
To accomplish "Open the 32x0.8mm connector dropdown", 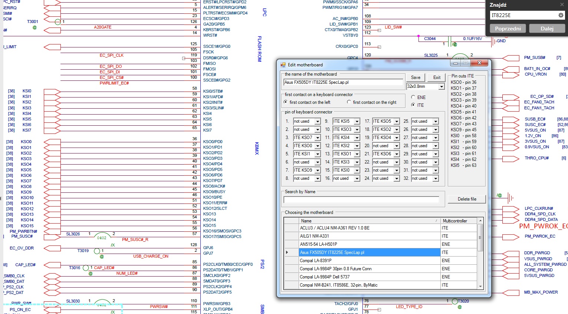I will pos(441,86).
